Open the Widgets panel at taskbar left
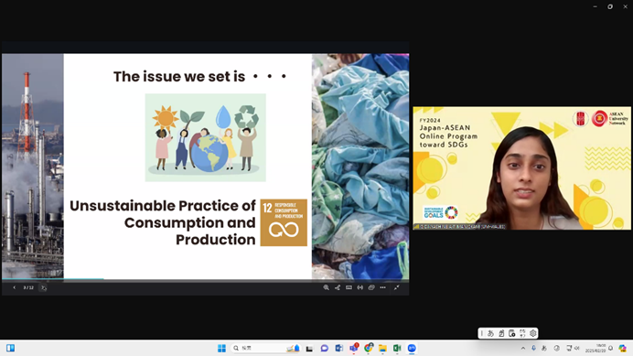This screenshot has width=633, height=356. [x=10, y=349]
